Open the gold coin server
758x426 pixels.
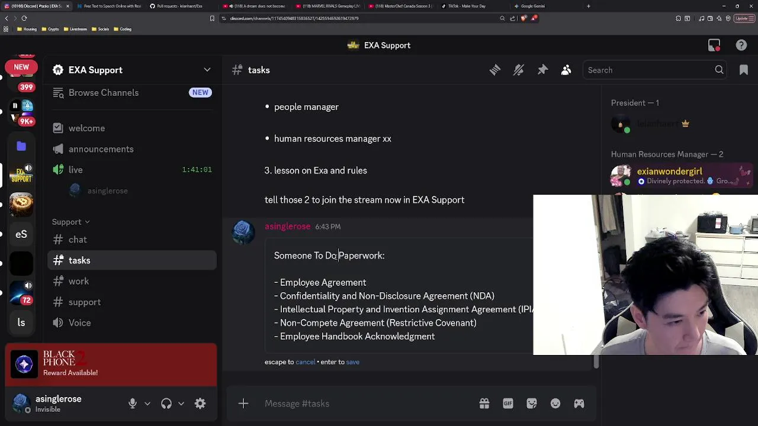(x=21, y=204)
